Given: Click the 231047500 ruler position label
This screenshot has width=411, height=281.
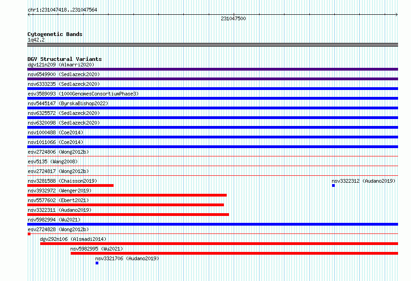Looking at the screenshot, I should click(x=233, y=18).
